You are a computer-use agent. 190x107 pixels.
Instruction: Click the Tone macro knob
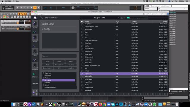(35, 51)
